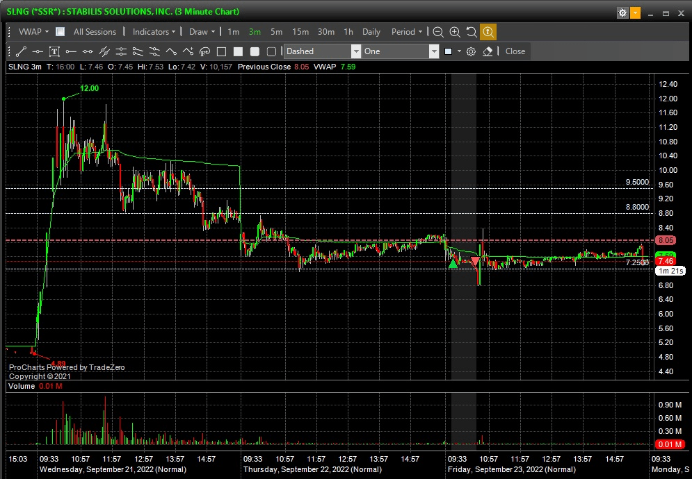The width and height of the screenshot is (692, 479).
Task: Switch to the 3m timeframe
Action: tap(255, 32)
